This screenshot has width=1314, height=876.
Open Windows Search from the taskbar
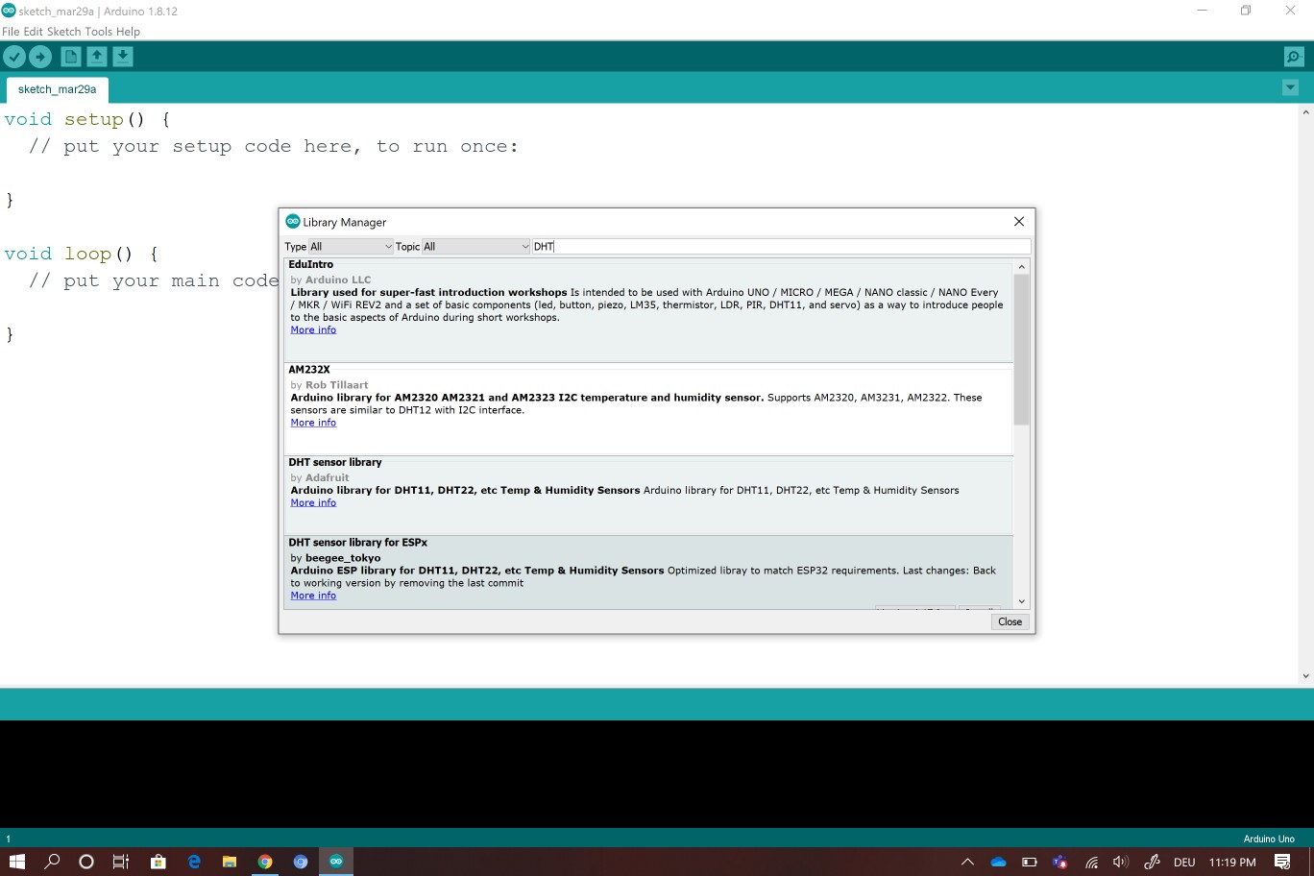[x=52, y=862]
